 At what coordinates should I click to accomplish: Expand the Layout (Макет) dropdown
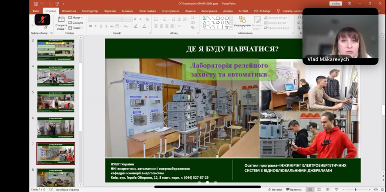(x=76, y=18)
